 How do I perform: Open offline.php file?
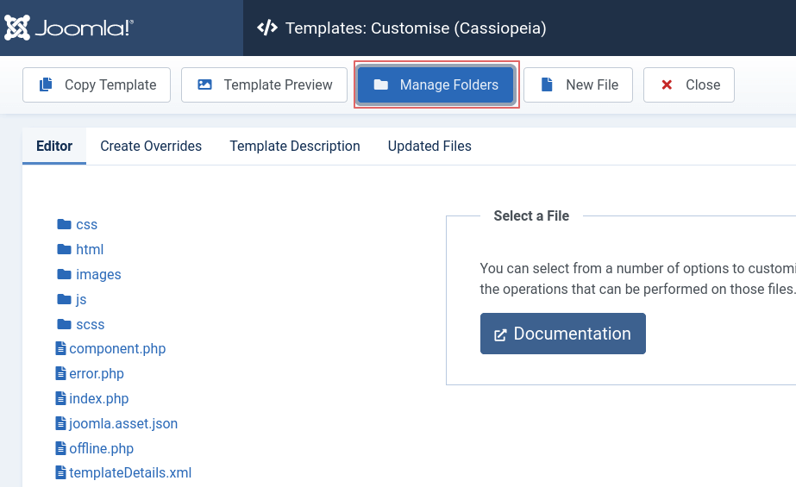coord(102,448)
